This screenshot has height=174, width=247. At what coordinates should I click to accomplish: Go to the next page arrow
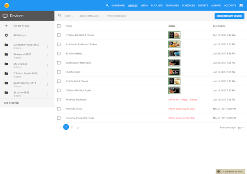pyautogui.click(x=78, y=128)
